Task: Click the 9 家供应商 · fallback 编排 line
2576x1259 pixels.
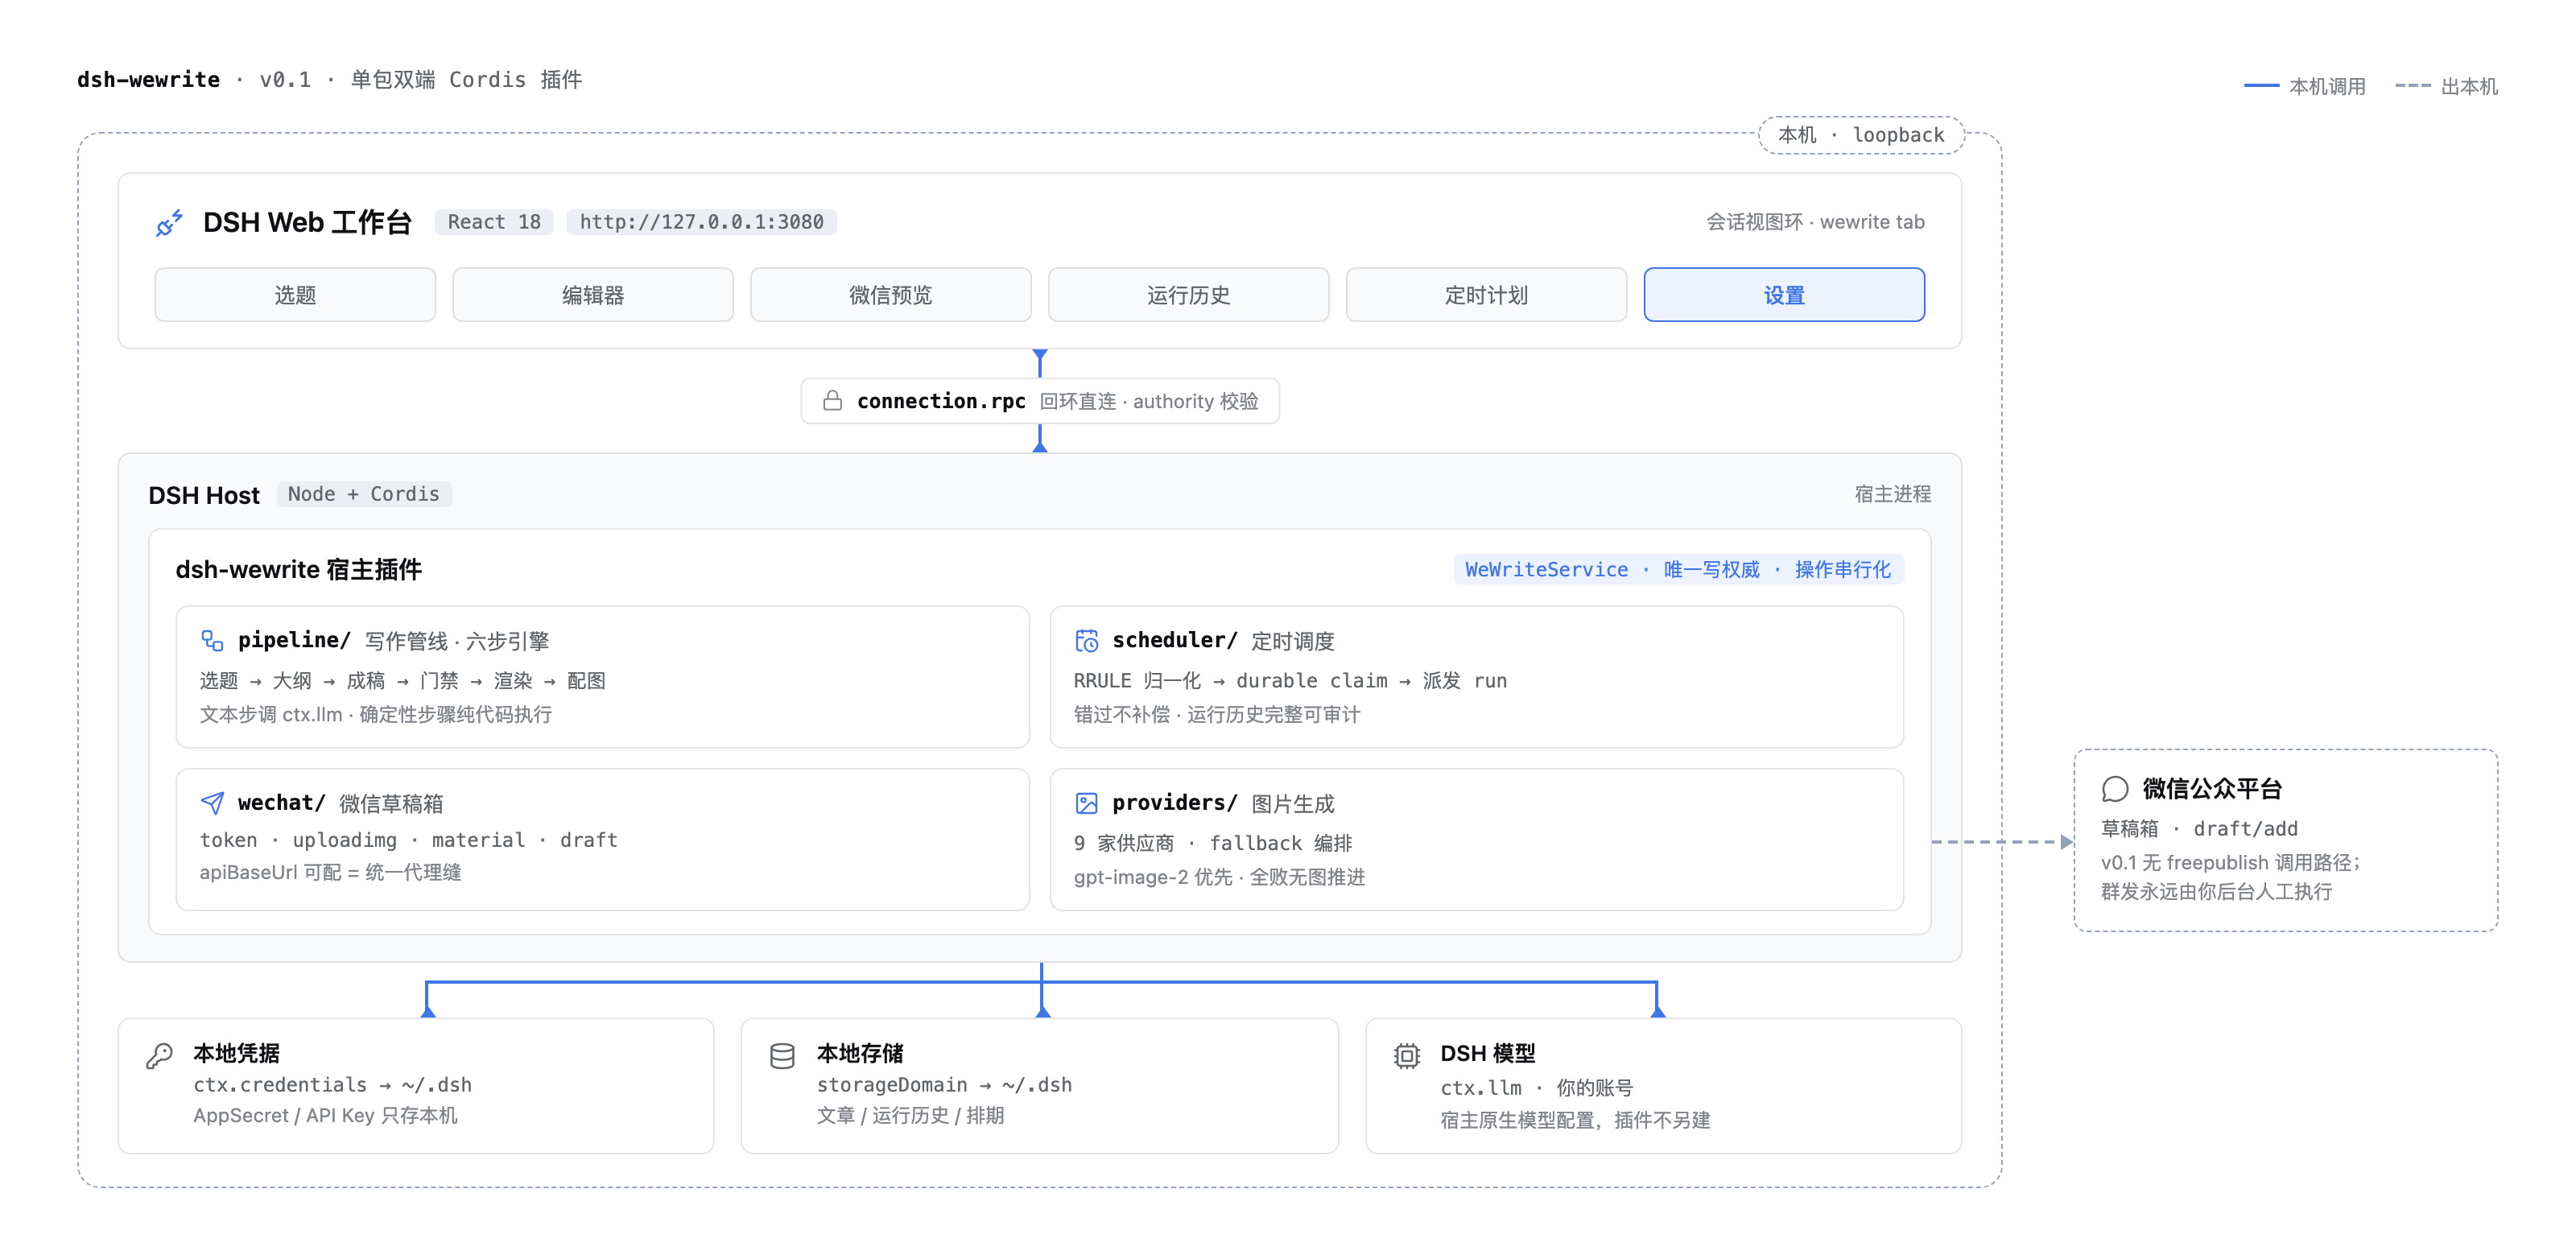Action: click(x=1213, y=843)
